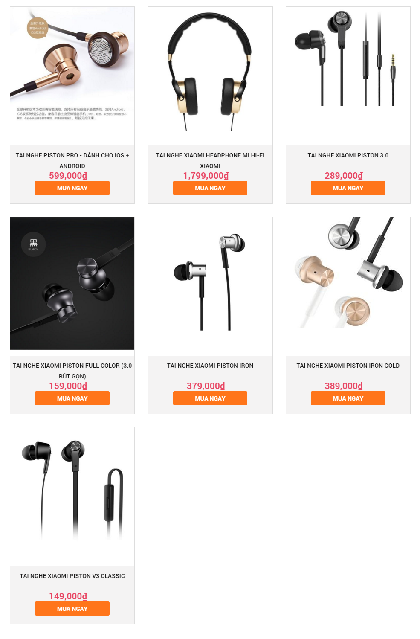Screen dimensions: 420x639
Task: Buy the Piston Iron Gold earphones
Action: point(348,398)
